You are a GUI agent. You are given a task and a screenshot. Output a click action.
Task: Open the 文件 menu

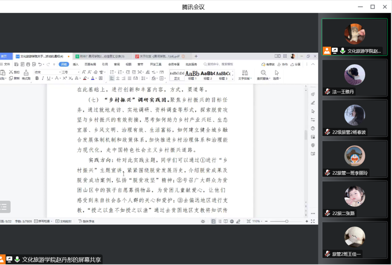point(5,64)
